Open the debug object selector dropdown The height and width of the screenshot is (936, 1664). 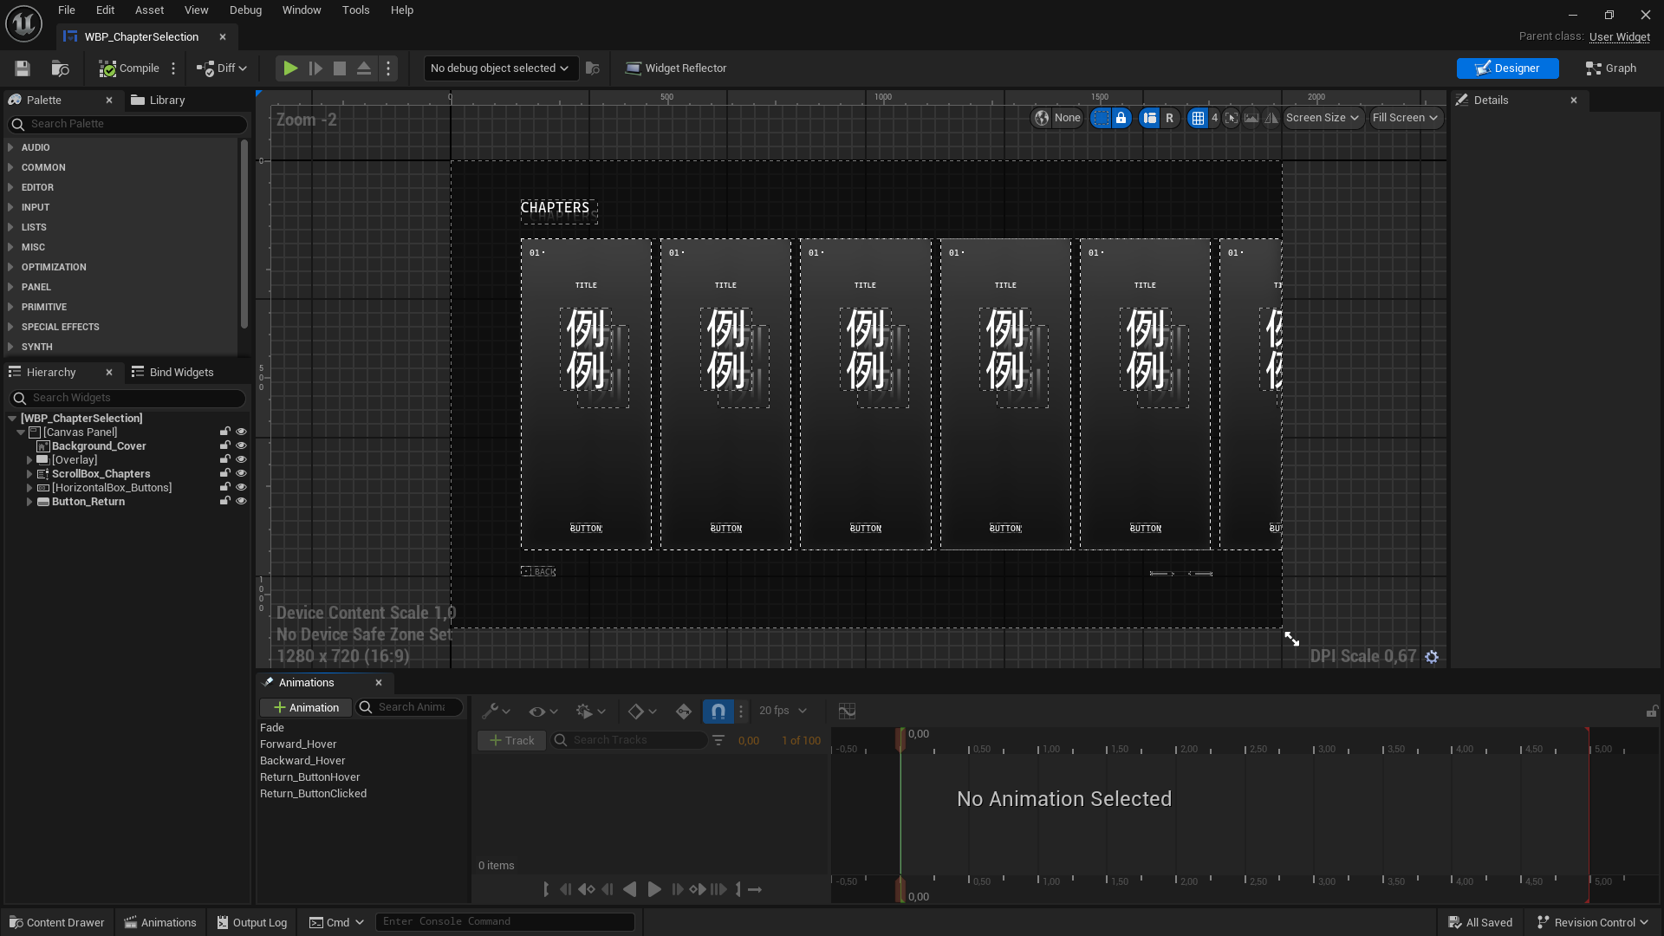pyautogui.click(x=500, y=68)
